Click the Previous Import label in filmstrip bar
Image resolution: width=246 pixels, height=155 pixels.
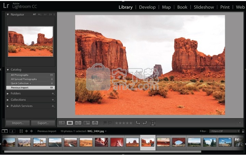47,131
